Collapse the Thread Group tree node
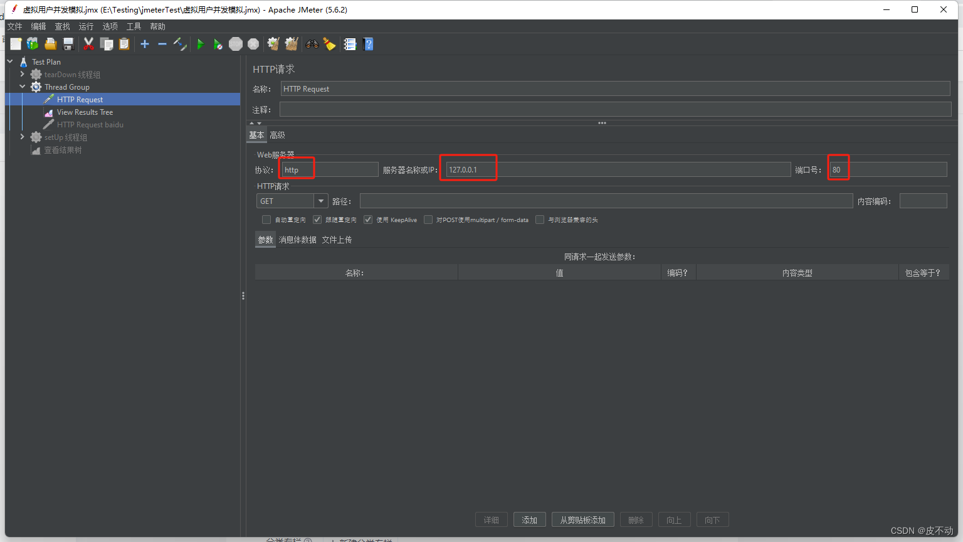The image size is (963, 542). (23, 87)
